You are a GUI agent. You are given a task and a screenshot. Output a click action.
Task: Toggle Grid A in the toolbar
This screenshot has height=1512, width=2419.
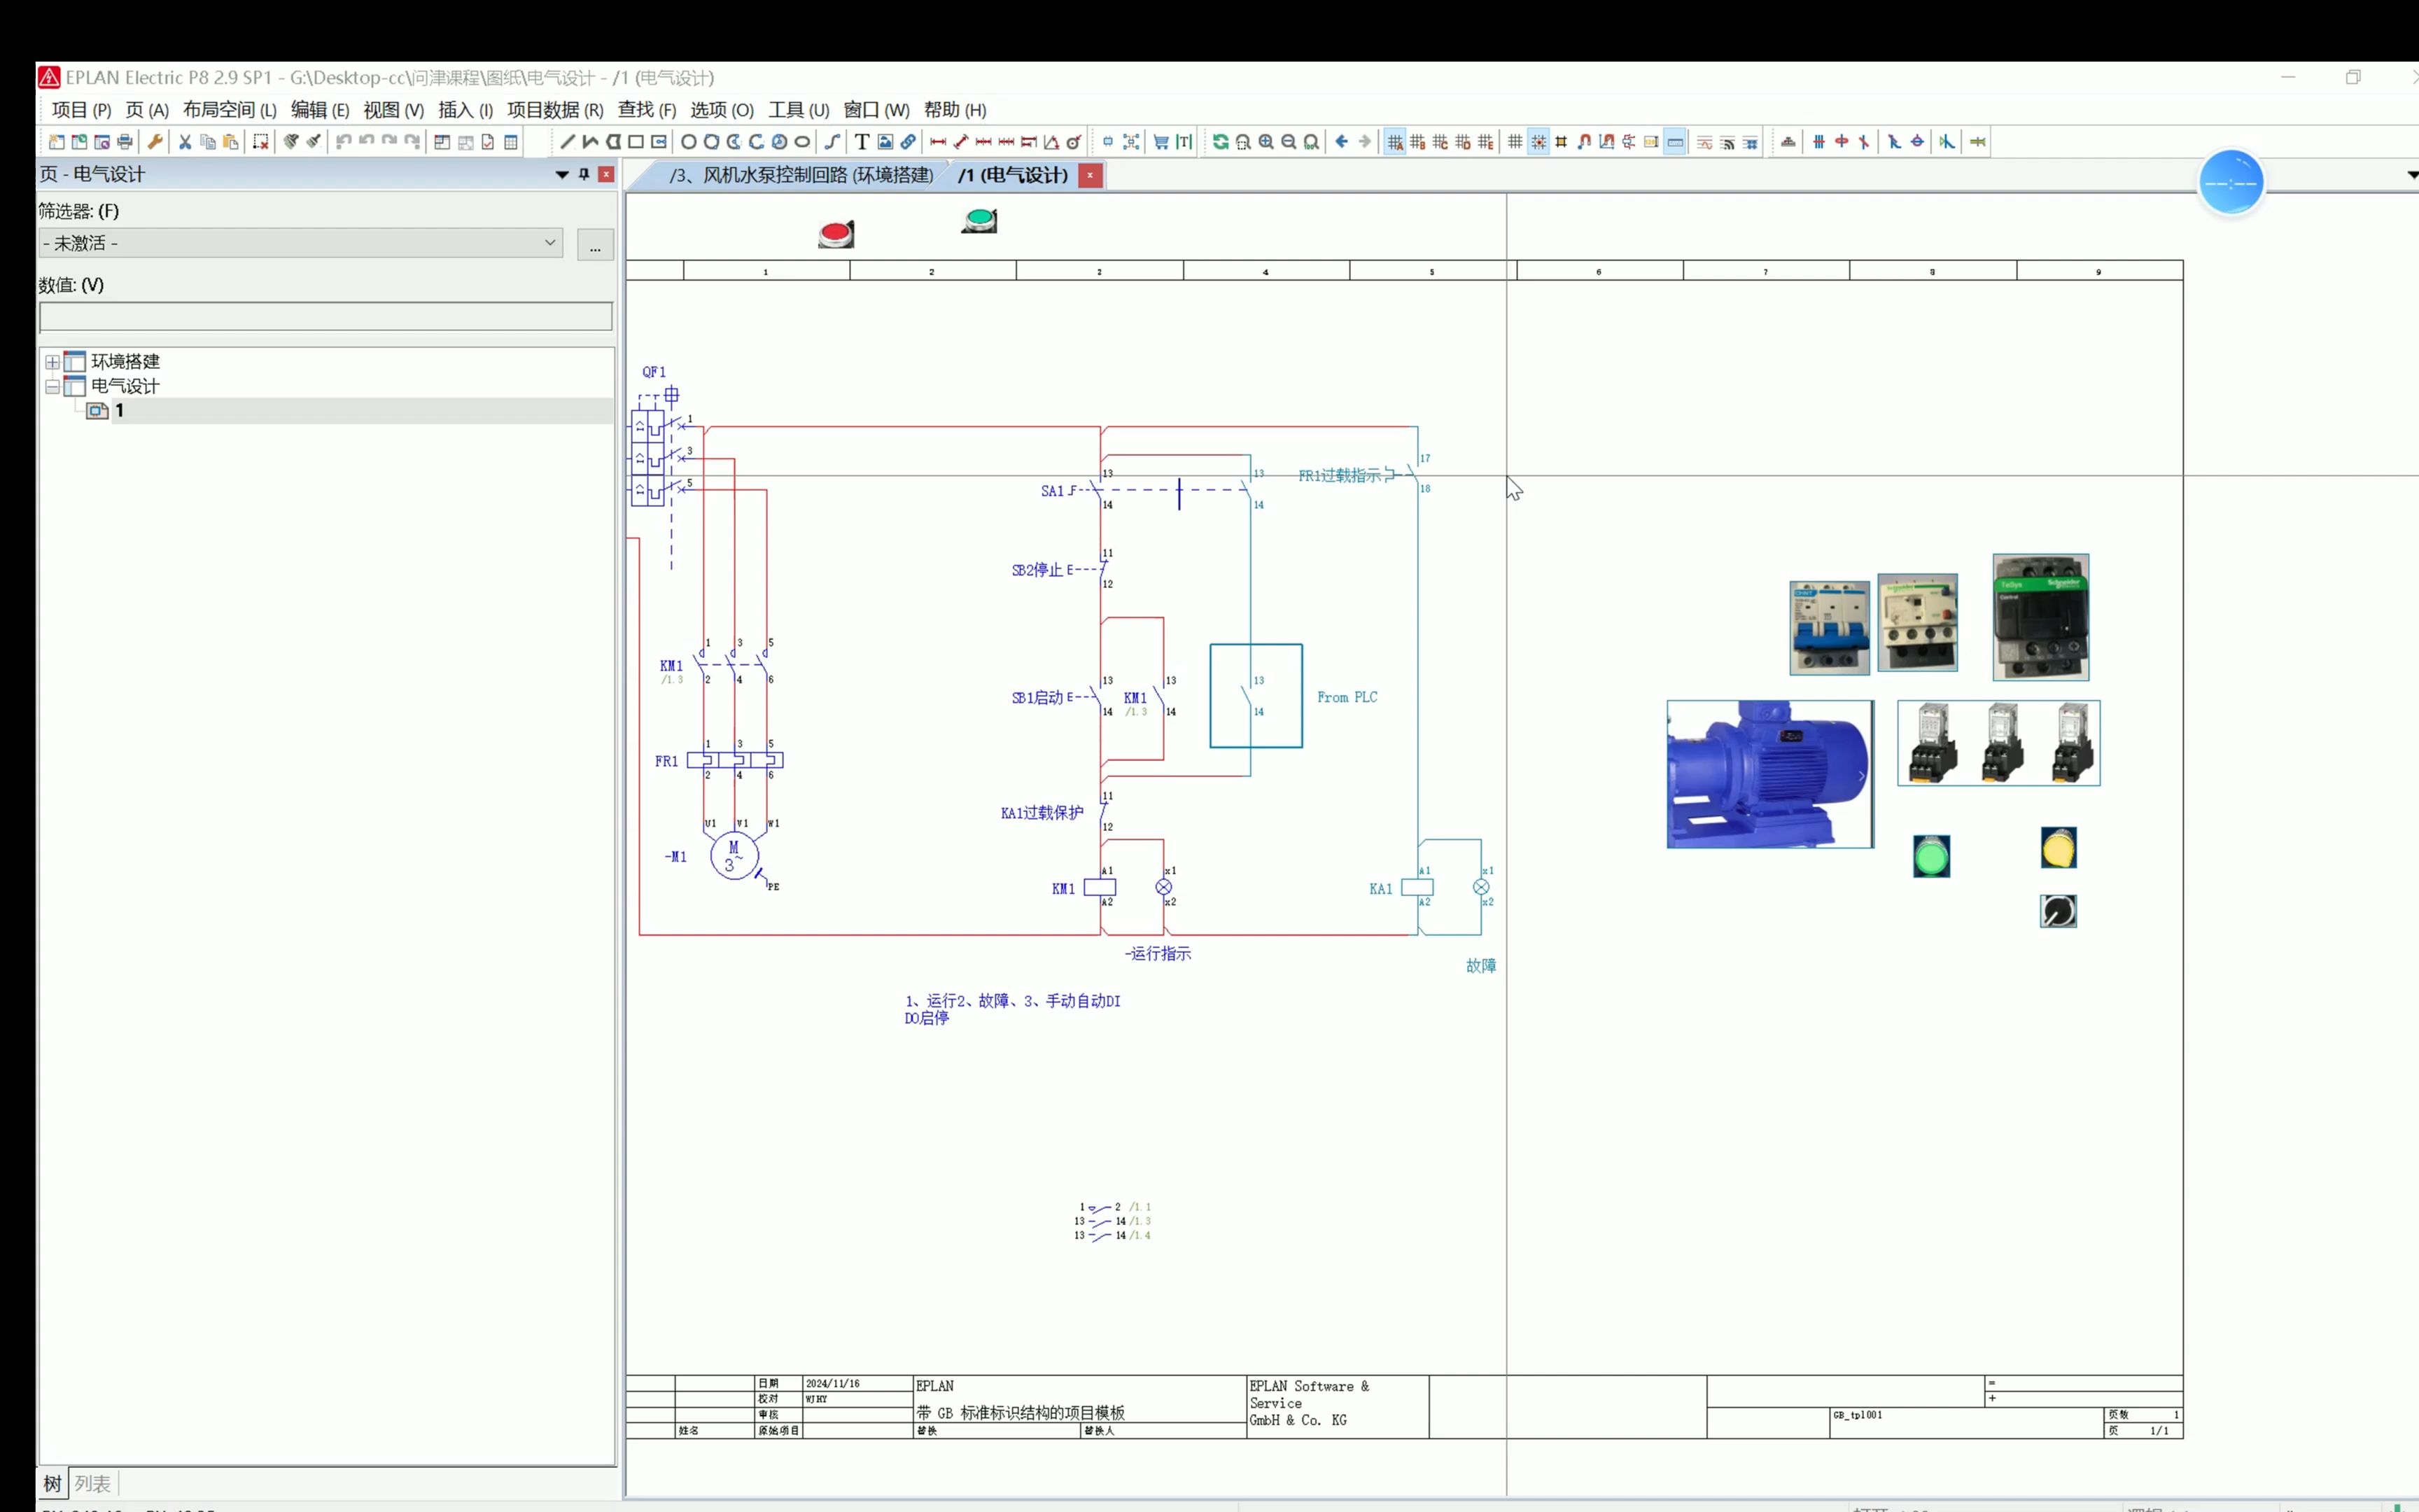(1396, 142)
